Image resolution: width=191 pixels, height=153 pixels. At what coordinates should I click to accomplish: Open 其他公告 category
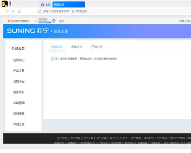click(x=19, y=124)
